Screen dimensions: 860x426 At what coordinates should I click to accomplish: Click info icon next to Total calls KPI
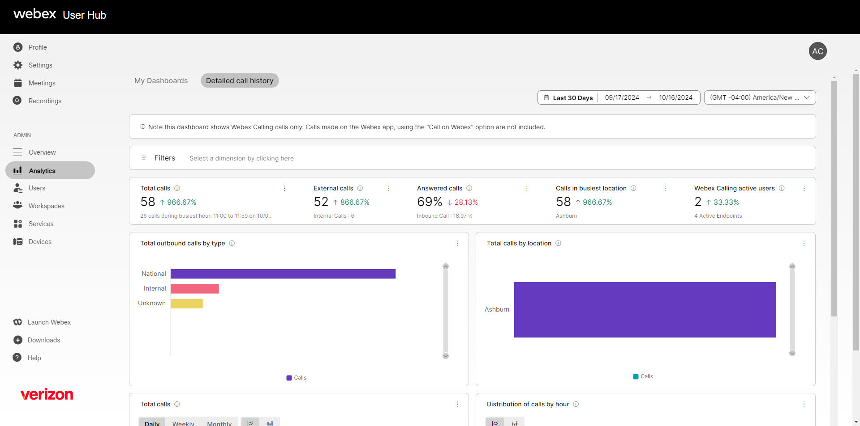coord(177,188)
